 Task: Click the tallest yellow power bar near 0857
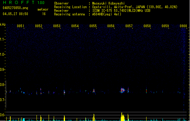click(123, 117)
